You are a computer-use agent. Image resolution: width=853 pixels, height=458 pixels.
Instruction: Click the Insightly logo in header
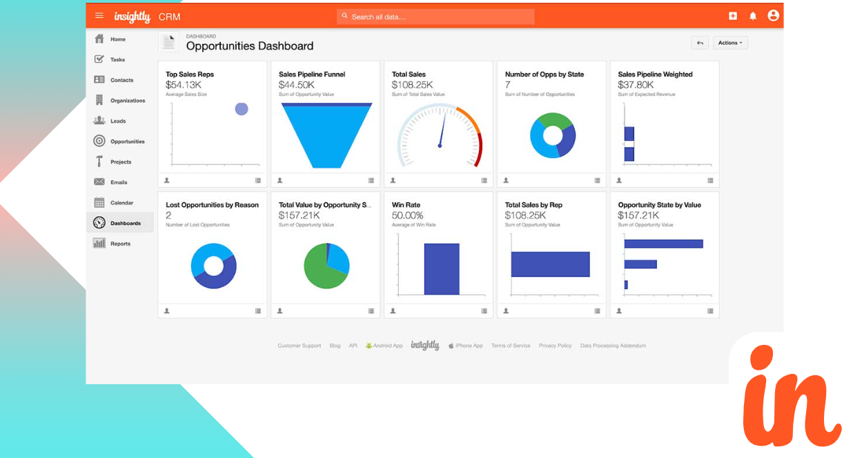pos(132,17)
